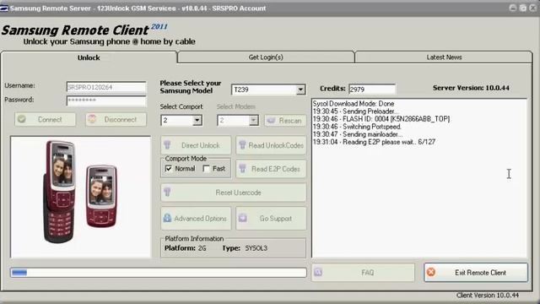Click the red X icon on Exit Remote Client
Screen dimensions: 540x304
pos(431,272)
